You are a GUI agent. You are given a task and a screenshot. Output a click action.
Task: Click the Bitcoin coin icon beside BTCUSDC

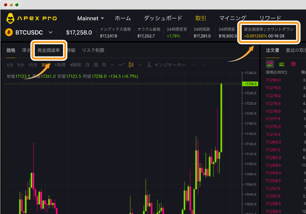9,32
